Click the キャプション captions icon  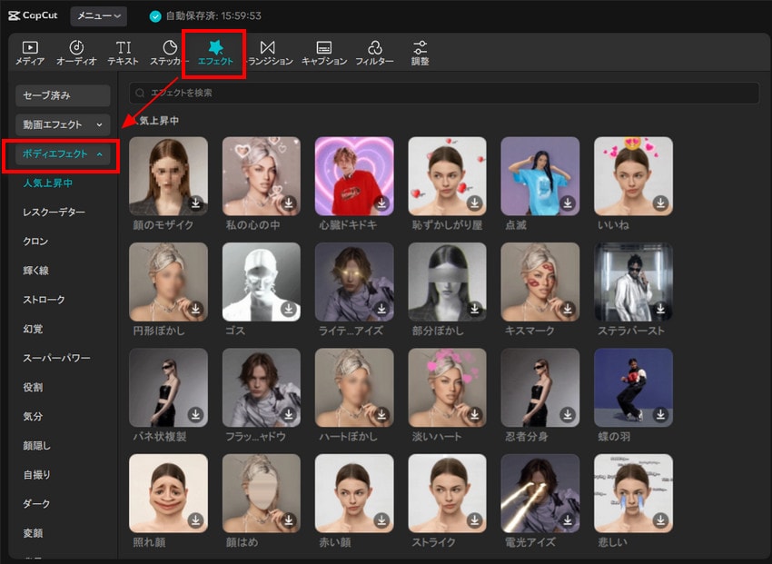point(324,47)
